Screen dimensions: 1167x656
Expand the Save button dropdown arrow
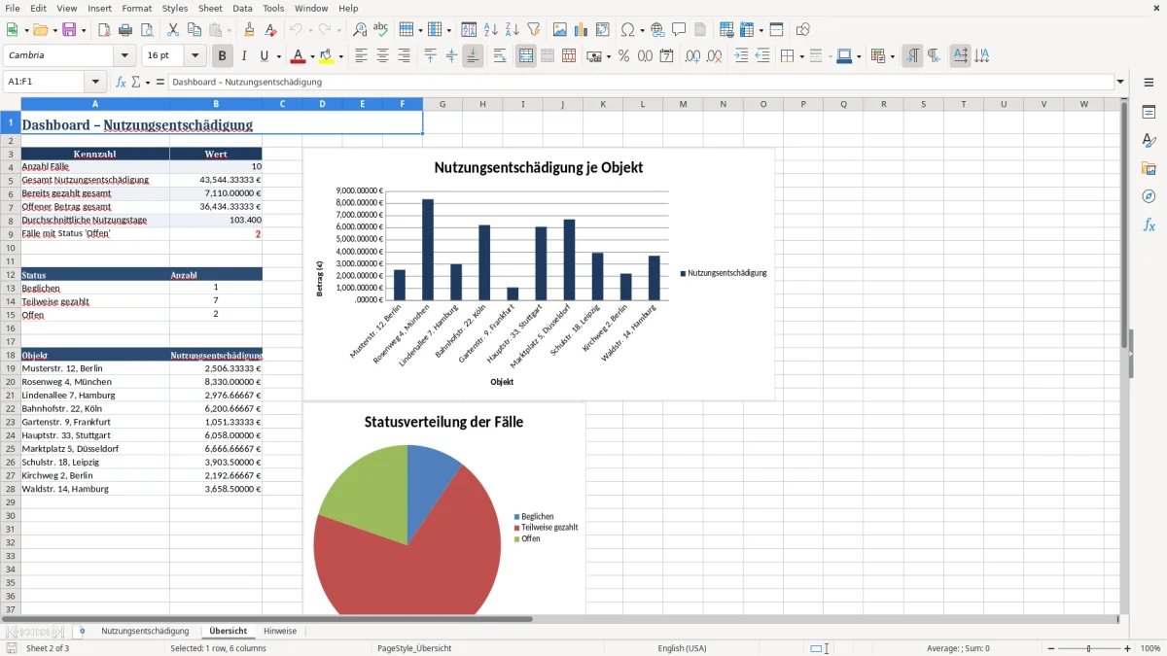(x=84, y=30)
